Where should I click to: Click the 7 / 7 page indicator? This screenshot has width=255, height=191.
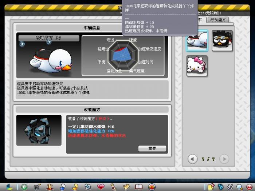point(208,159)
